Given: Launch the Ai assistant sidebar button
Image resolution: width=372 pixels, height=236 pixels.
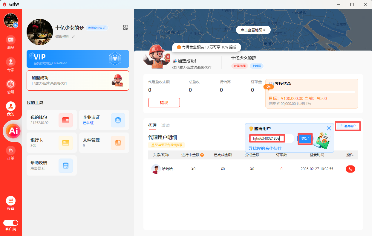Looking at the screenshot, I should click(13, 131).
